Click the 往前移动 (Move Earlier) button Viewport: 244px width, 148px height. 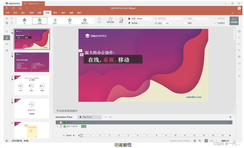[219, 18]
